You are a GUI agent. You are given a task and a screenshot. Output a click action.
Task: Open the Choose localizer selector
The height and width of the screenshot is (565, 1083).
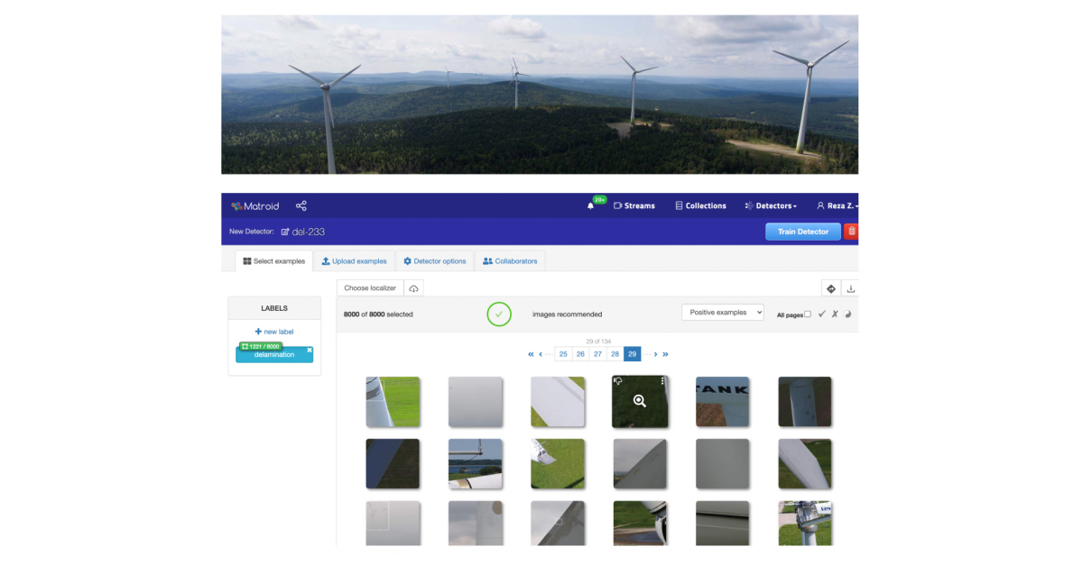(x=369, y=287)
